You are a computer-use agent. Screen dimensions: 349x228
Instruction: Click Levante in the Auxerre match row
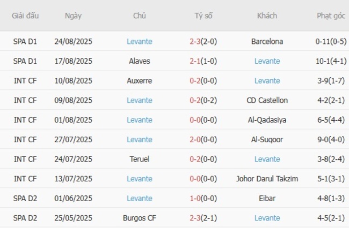point(267,80)
